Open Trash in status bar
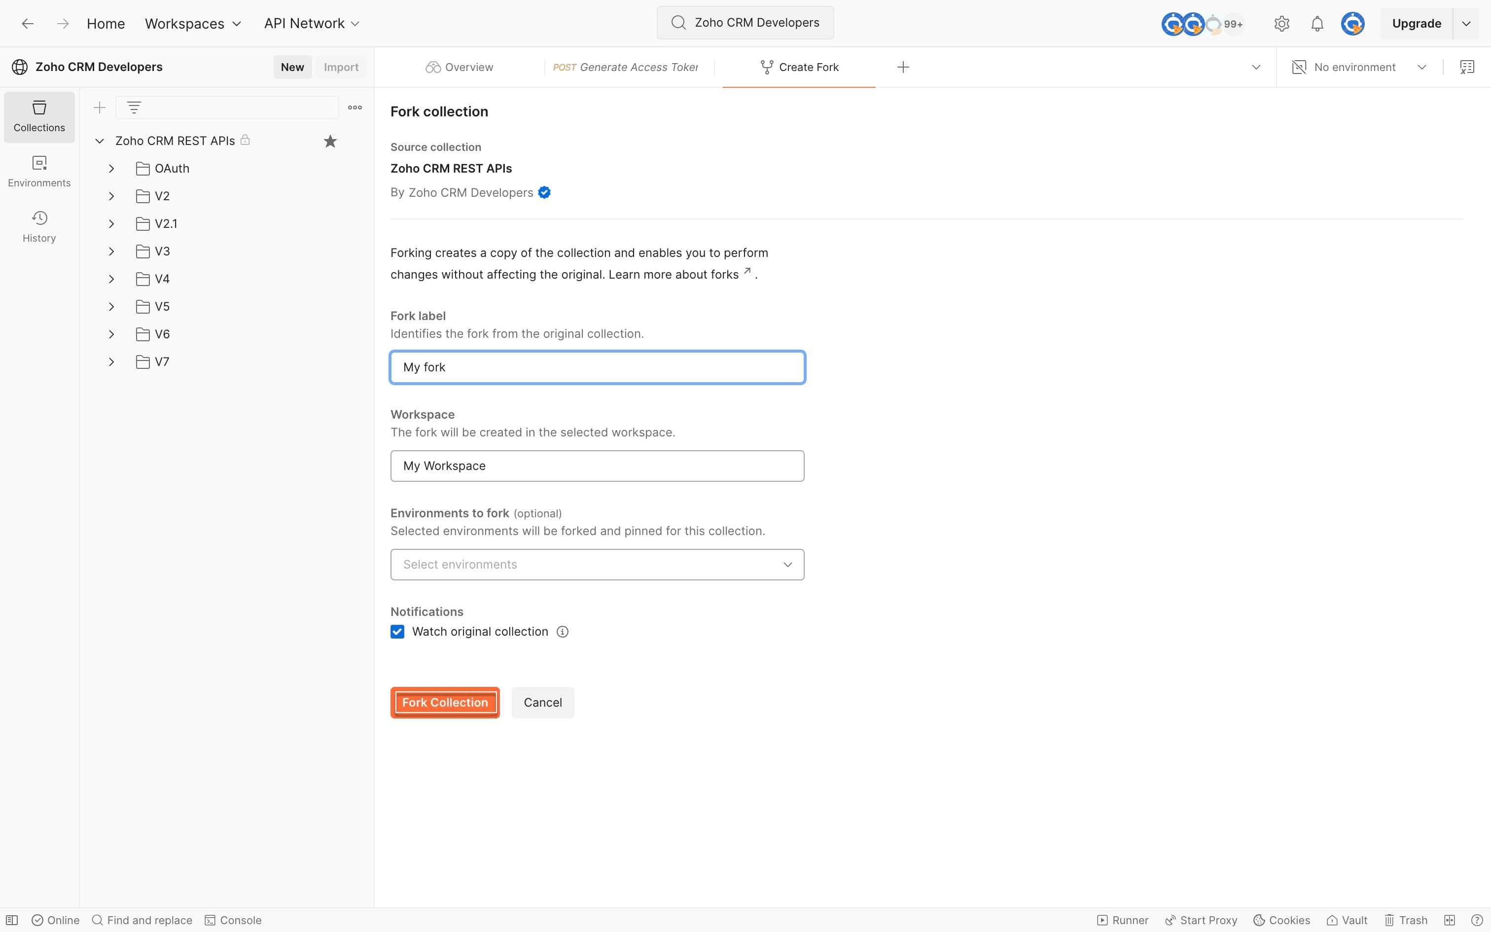1491x932 pixels. coord(1406,920)
